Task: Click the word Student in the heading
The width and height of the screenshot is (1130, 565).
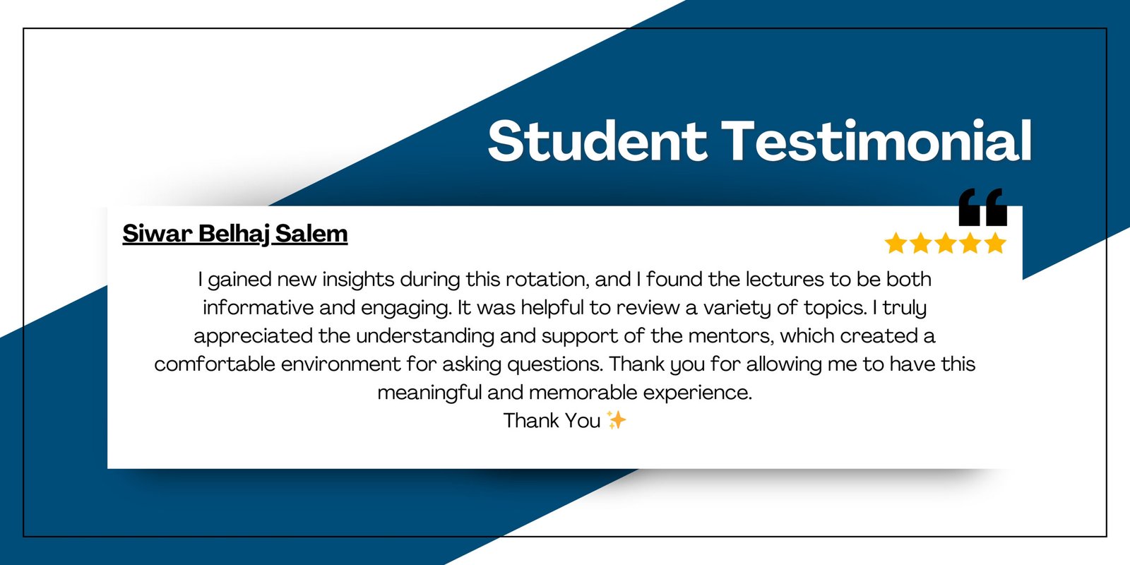Action: pyautogui.click(x=597, y=141)
